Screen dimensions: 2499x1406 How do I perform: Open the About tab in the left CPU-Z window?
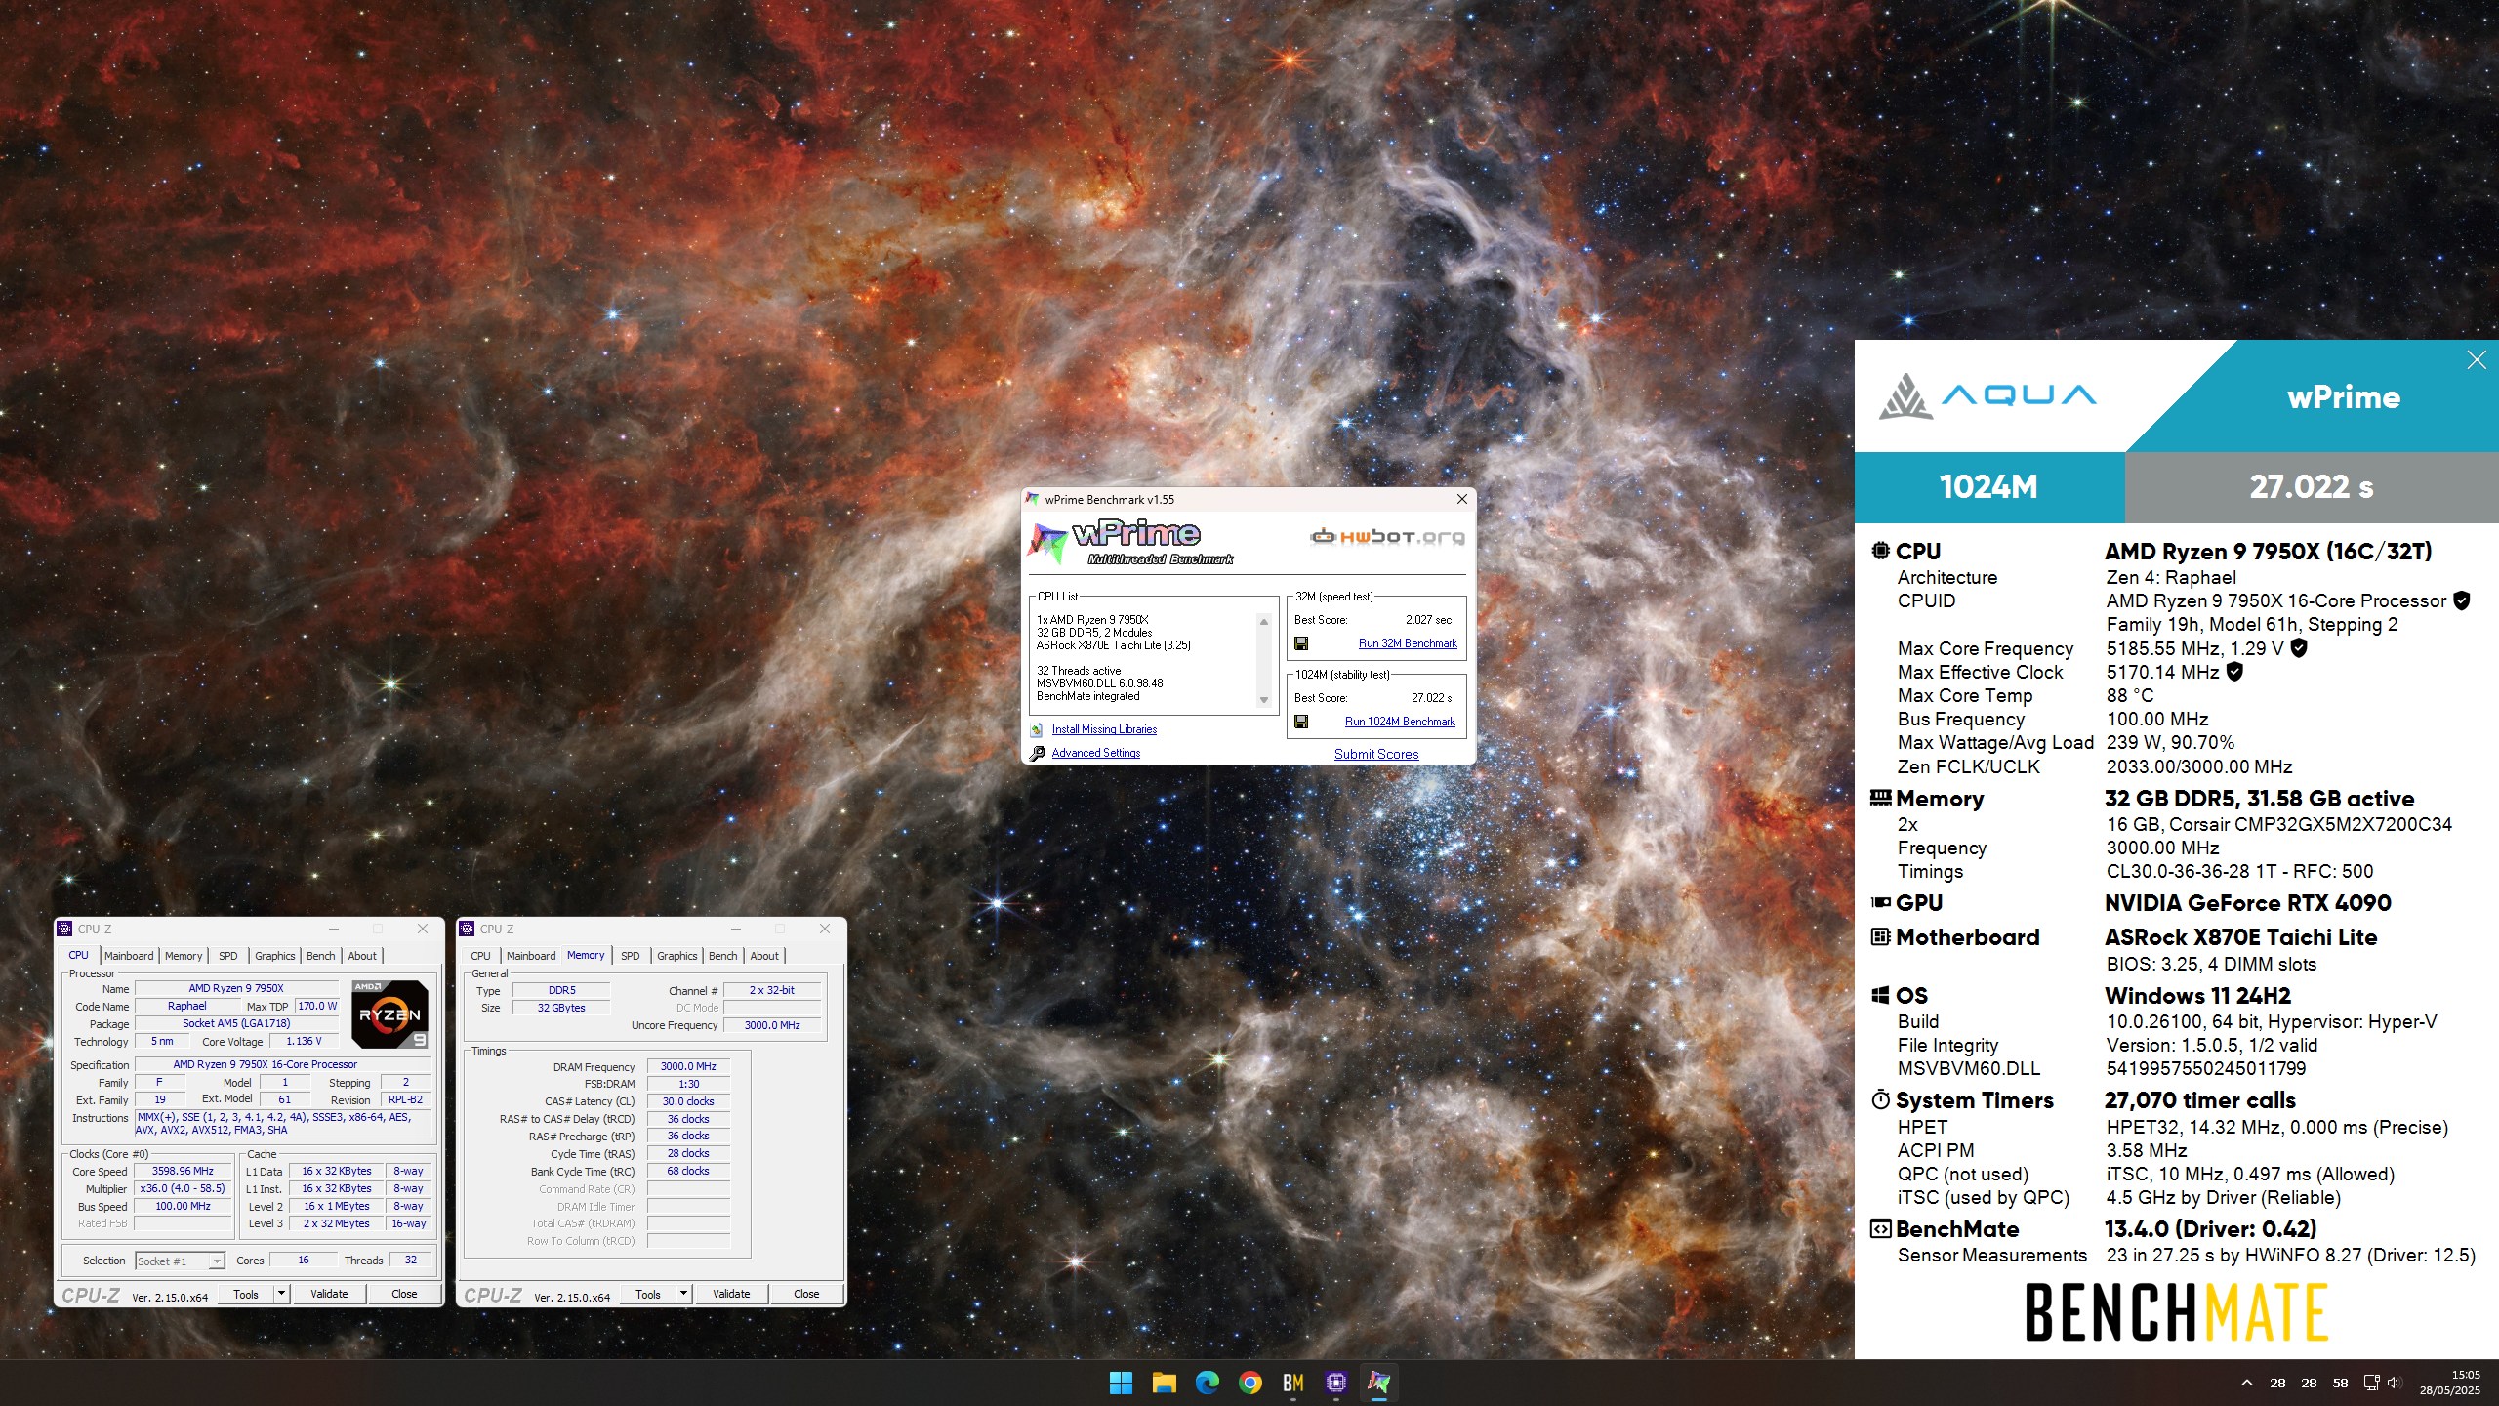(x=362, y=956)
